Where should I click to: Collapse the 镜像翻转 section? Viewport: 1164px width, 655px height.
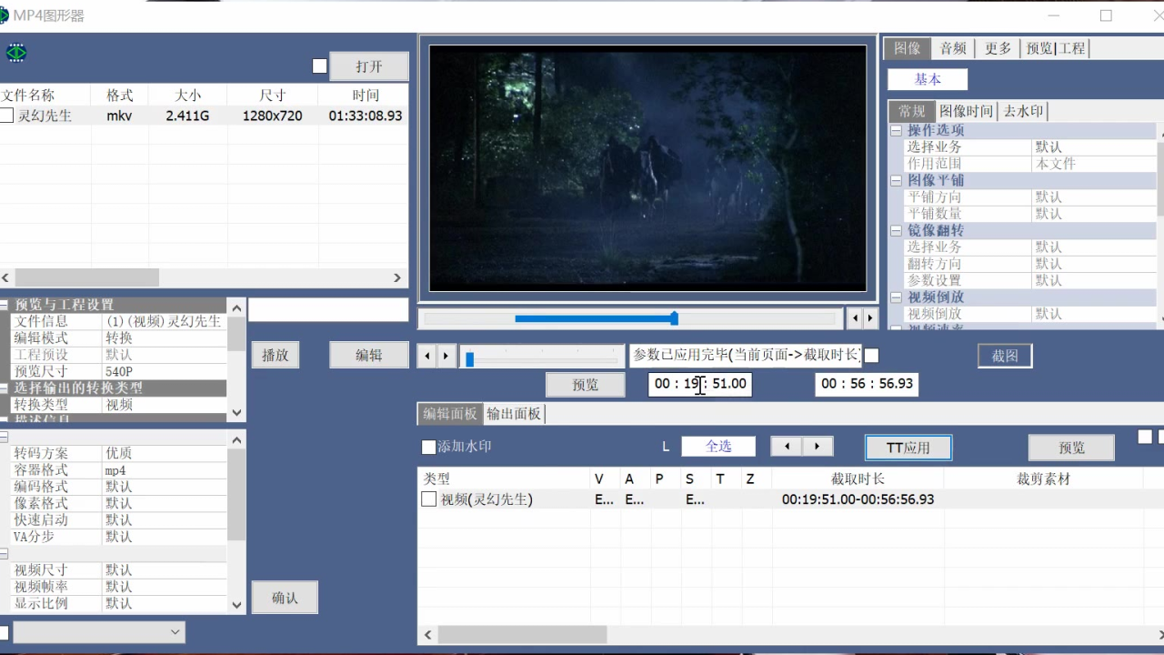tap(896, 230)
